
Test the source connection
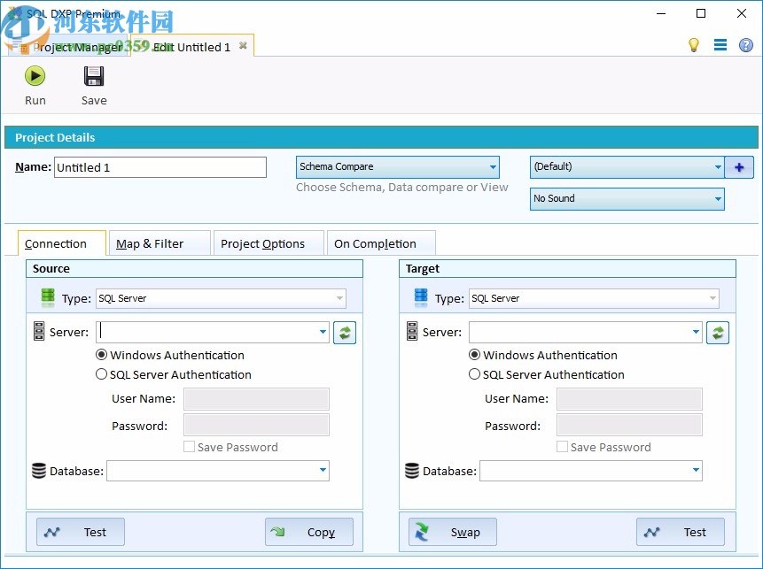(x=80, y=532)
